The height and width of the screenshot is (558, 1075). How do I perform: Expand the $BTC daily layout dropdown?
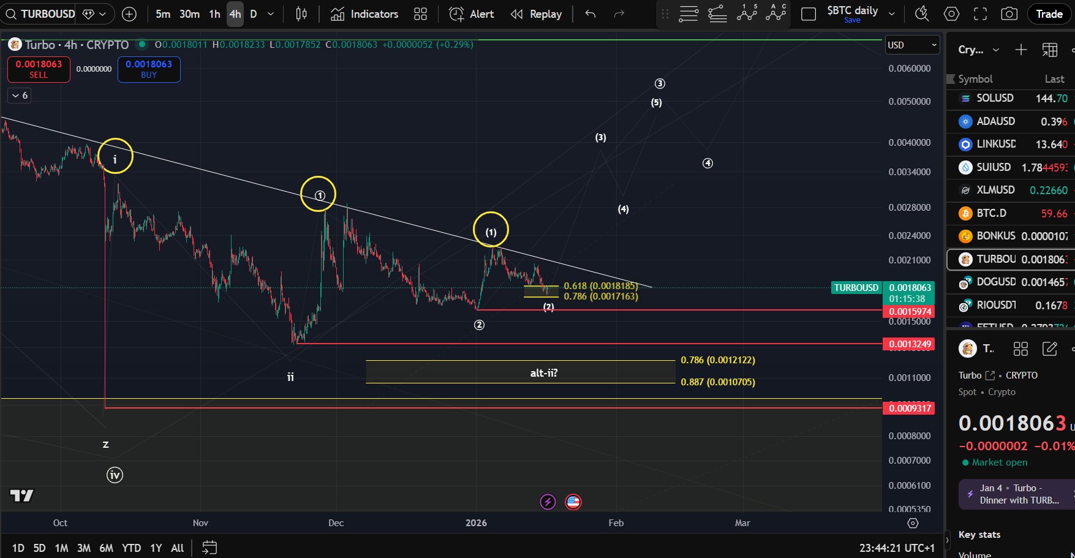click(x=892, y=13)
